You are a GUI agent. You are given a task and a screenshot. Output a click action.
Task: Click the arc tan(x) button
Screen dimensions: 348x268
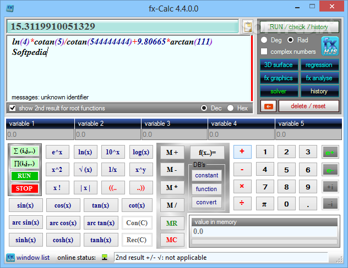click(x=101, y=222)
